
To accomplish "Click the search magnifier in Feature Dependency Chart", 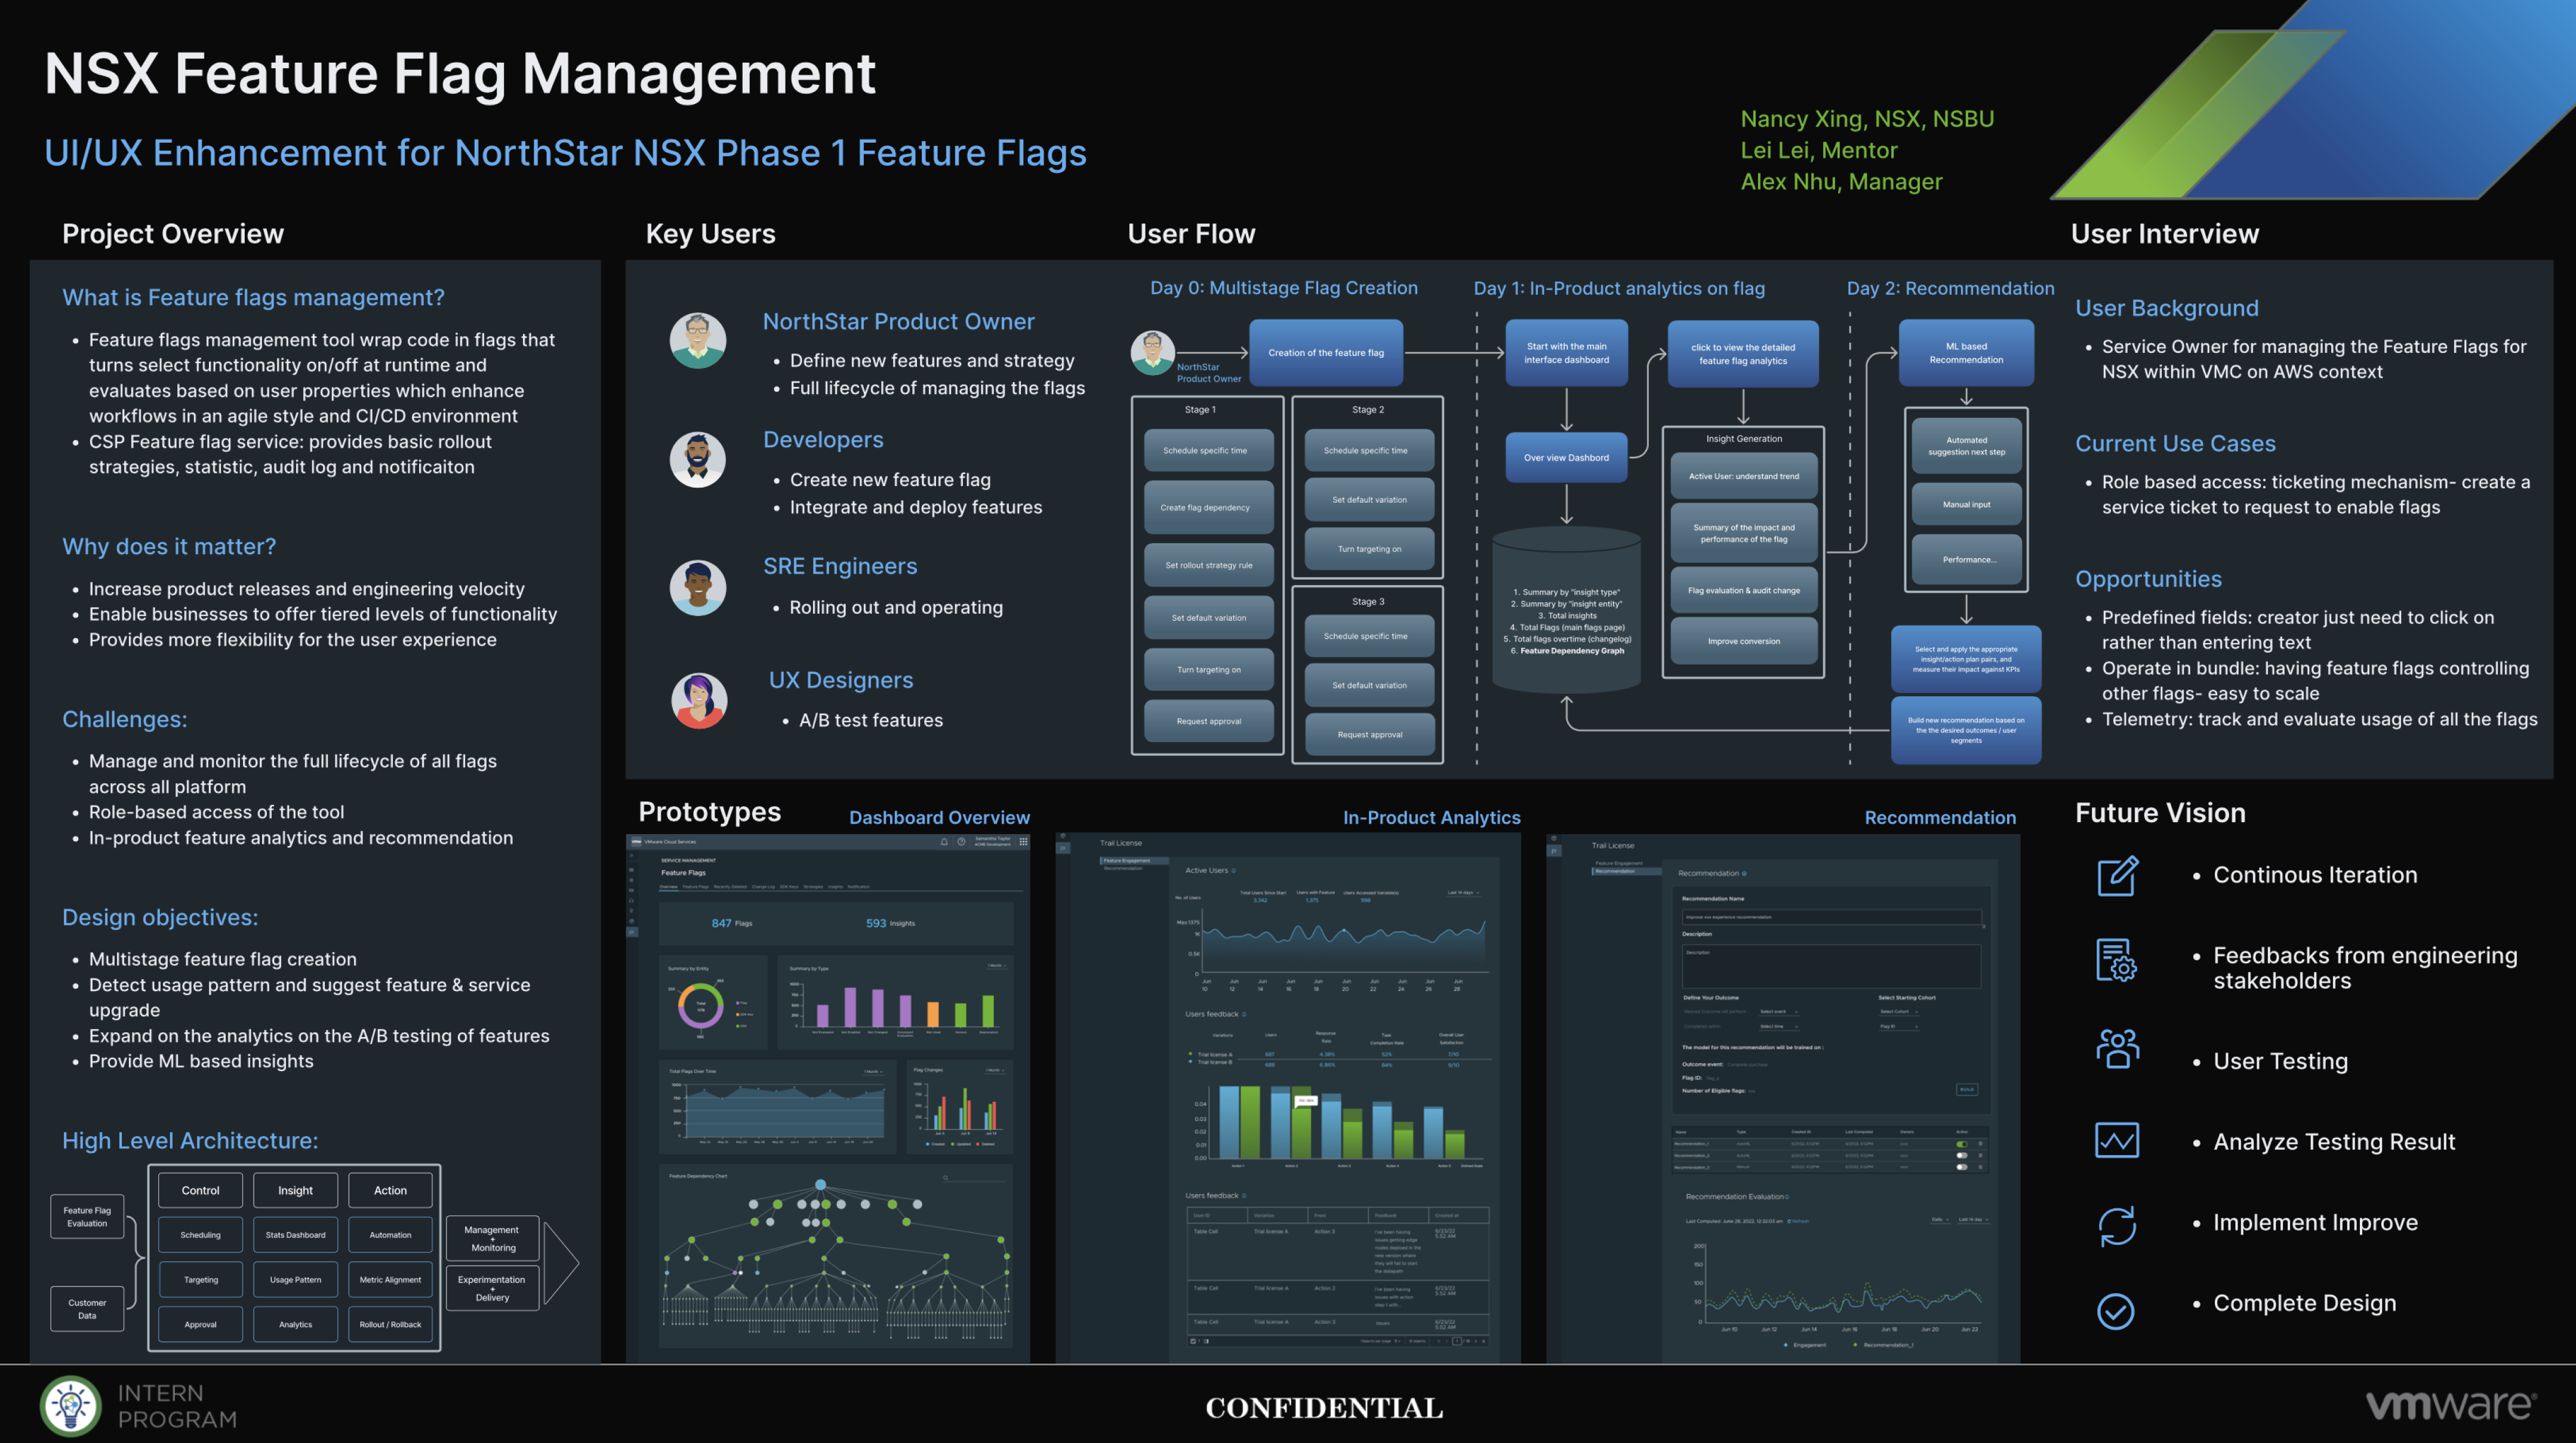I will (946, 1178).
